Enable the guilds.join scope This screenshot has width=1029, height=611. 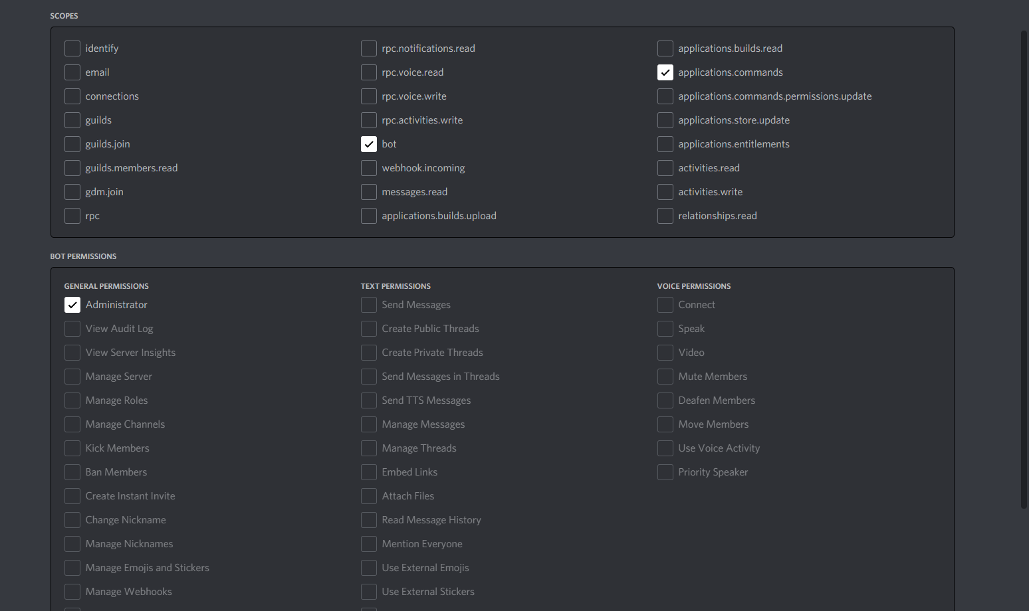pyautogui.click(x=72, y=143)
